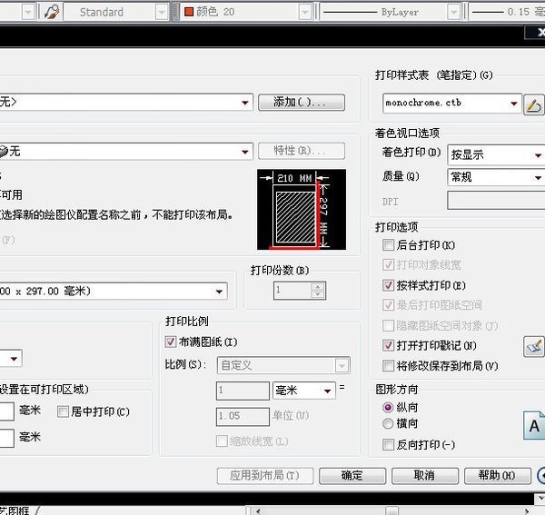Click the plot style table edit pencil icon

[533, 104]
